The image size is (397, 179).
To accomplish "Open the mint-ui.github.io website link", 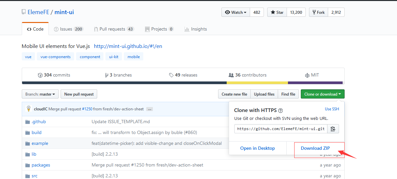I will pos(128,46).
